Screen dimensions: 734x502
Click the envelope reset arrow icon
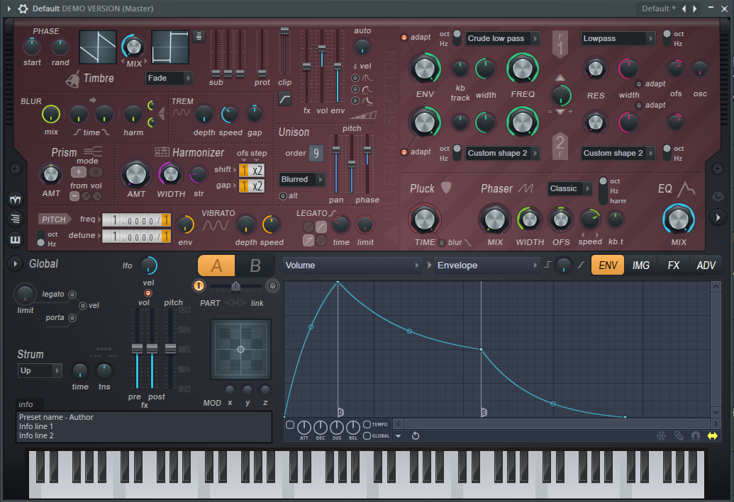click(x=416, y=435)
